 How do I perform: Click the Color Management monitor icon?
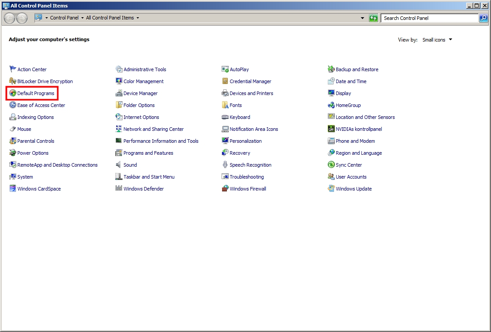click(119, 81)
